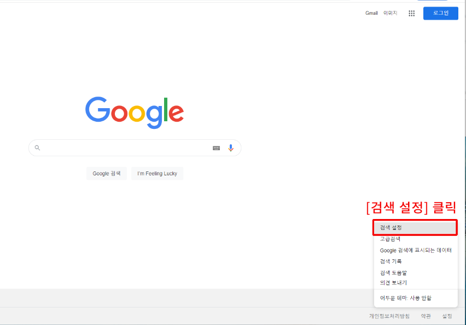This screenshot has height=325, width=466.
Task: Select 검색 설정 from the menu
Action: 415,228
